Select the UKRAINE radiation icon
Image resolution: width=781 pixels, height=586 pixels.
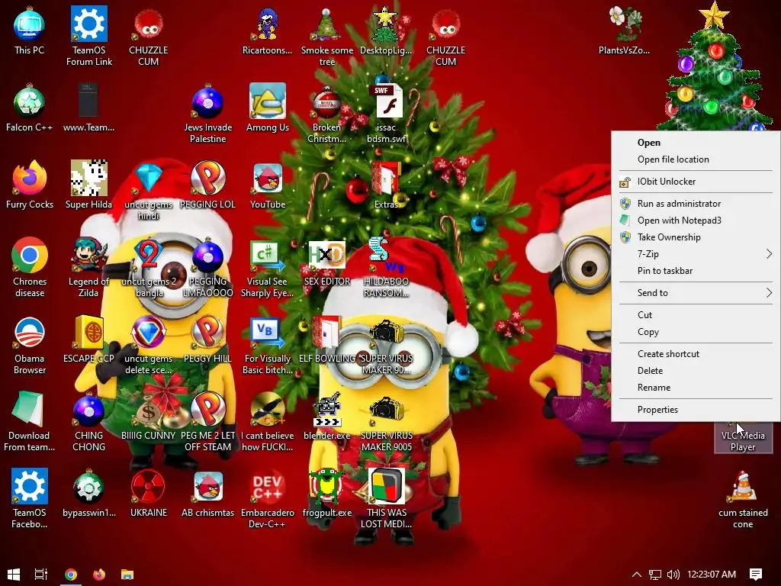click(149, 494)
